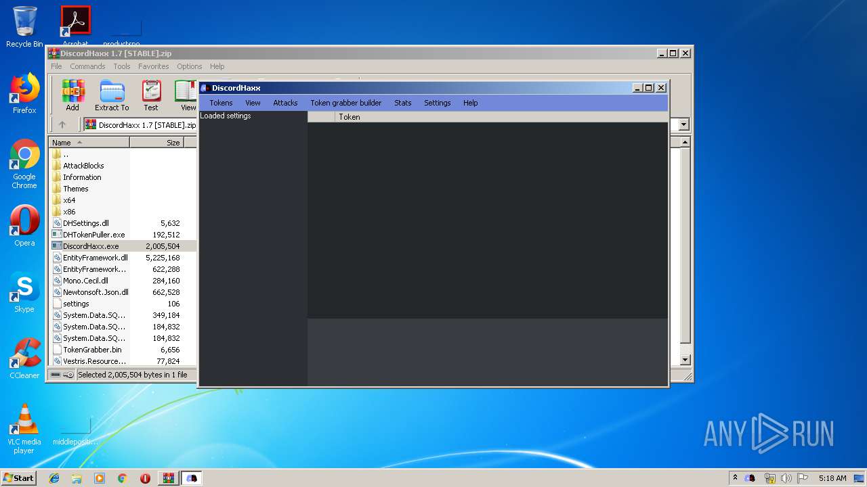This screenshot has width=867, height=487.
Task: Click the View icon in WinRAR toolbar
Action: (186, 95)
